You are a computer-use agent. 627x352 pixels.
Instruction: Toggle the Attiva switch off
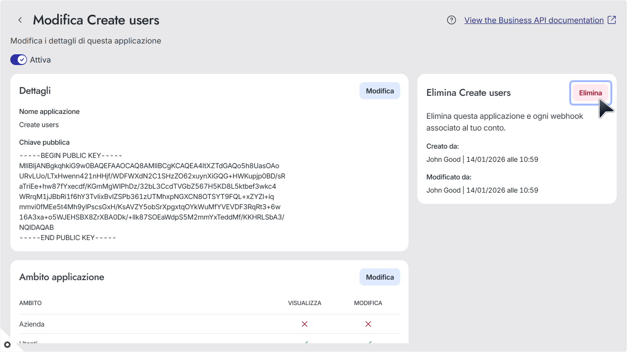coord(19,60)
